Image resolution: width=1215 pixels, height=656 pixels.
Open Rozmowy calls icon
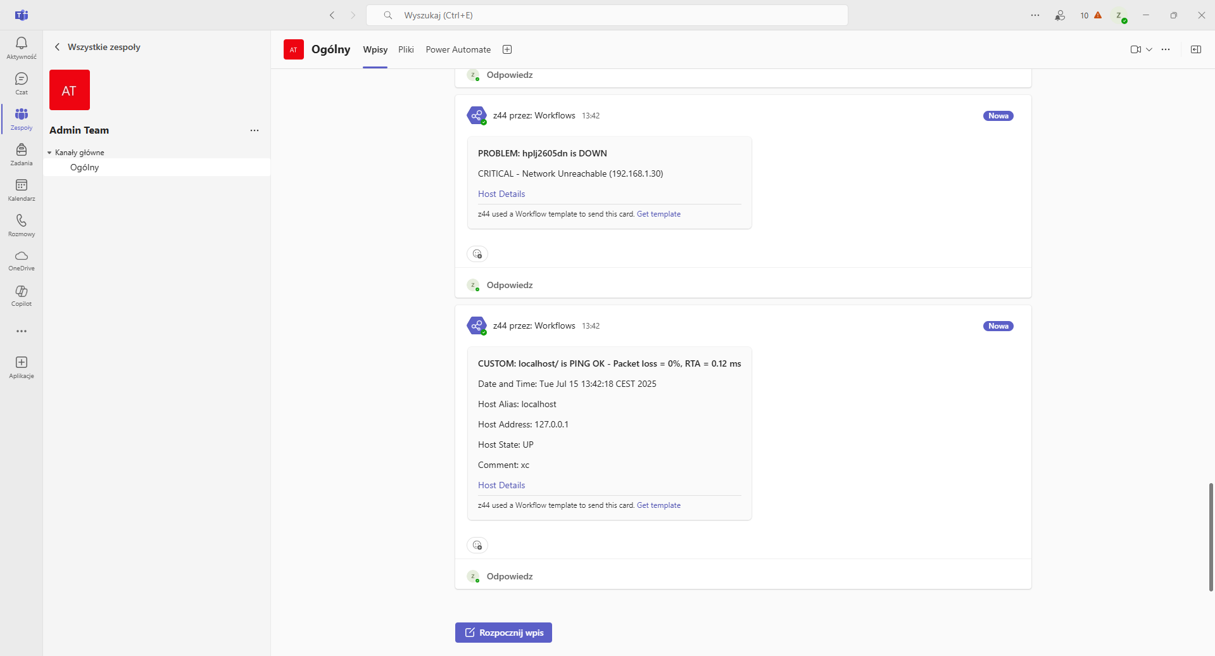(22, 225)
